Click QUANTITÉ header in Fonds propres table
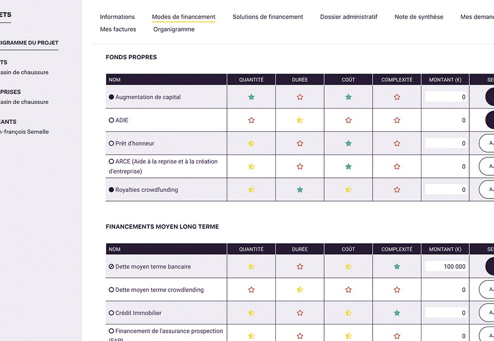Viewport: 494px width, 341px height. [251, 80]
